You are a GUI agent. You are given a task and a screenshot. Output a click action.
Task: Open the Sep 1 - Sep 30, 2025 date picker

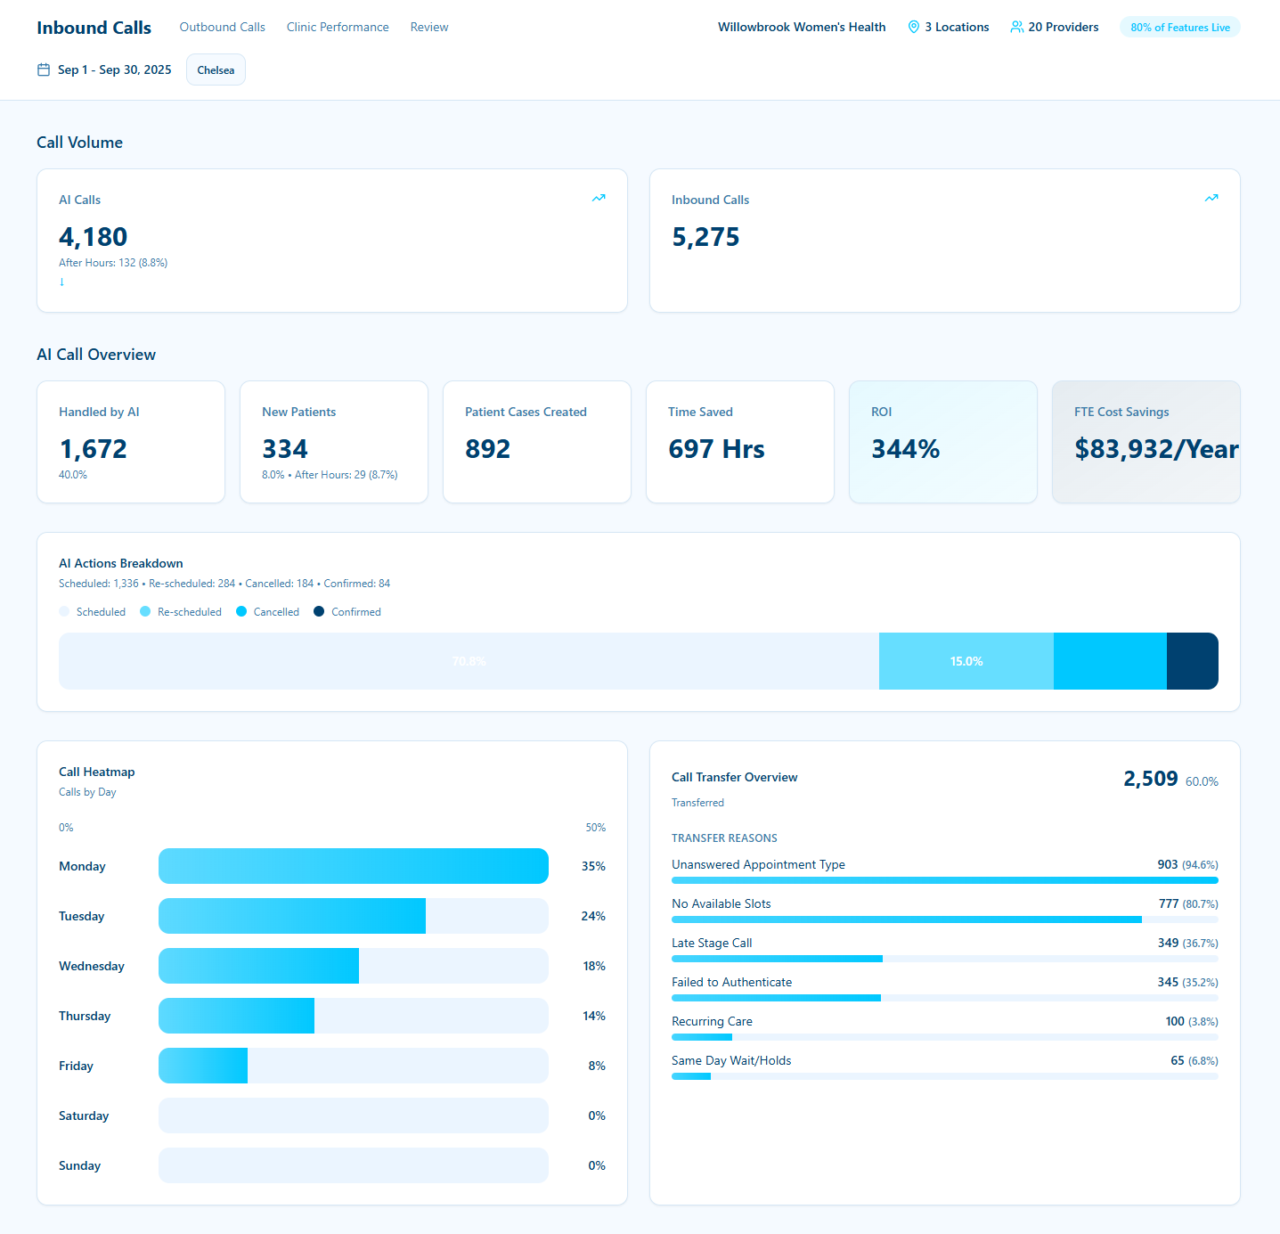pos(104,69)
